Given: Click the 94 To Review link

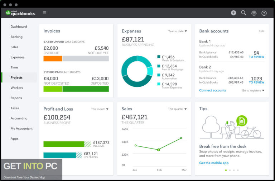Looking at the screenshot, I should [x=256, y=55].
